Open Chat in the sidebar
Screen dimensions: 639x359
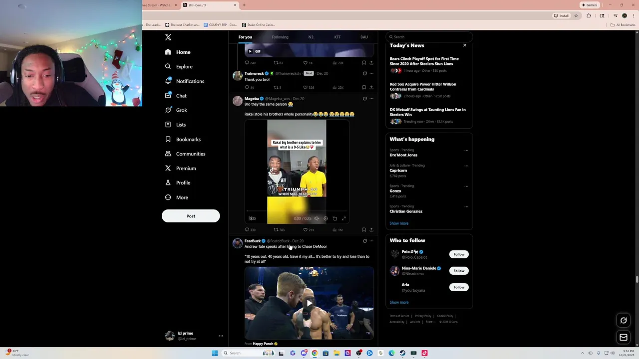click(176, 96)
